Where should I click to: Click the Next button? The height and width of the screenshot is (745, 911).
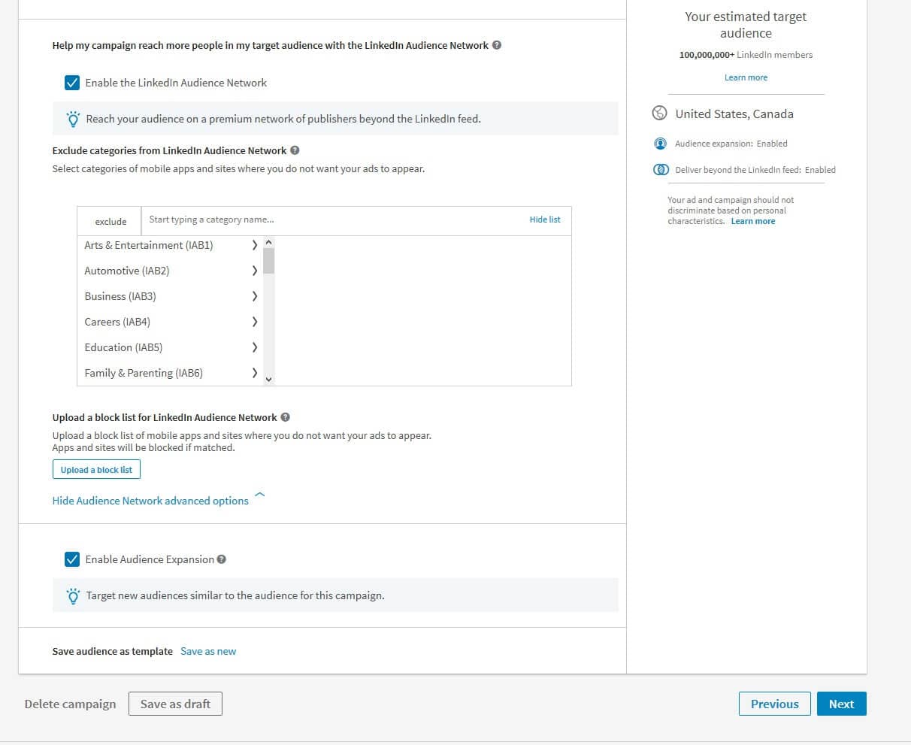[841, 704]
